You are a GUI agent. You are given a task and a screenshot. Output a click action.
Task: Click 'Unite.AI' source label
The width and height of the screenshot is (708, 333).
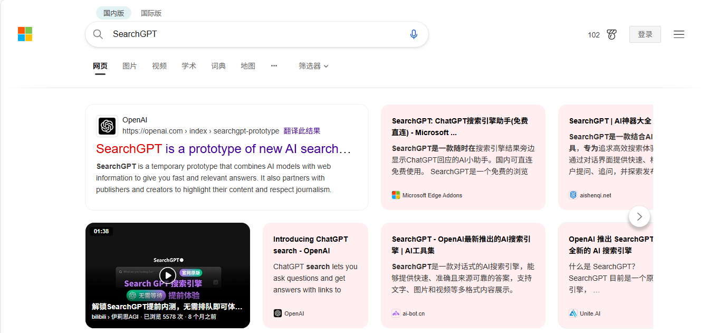590,313
